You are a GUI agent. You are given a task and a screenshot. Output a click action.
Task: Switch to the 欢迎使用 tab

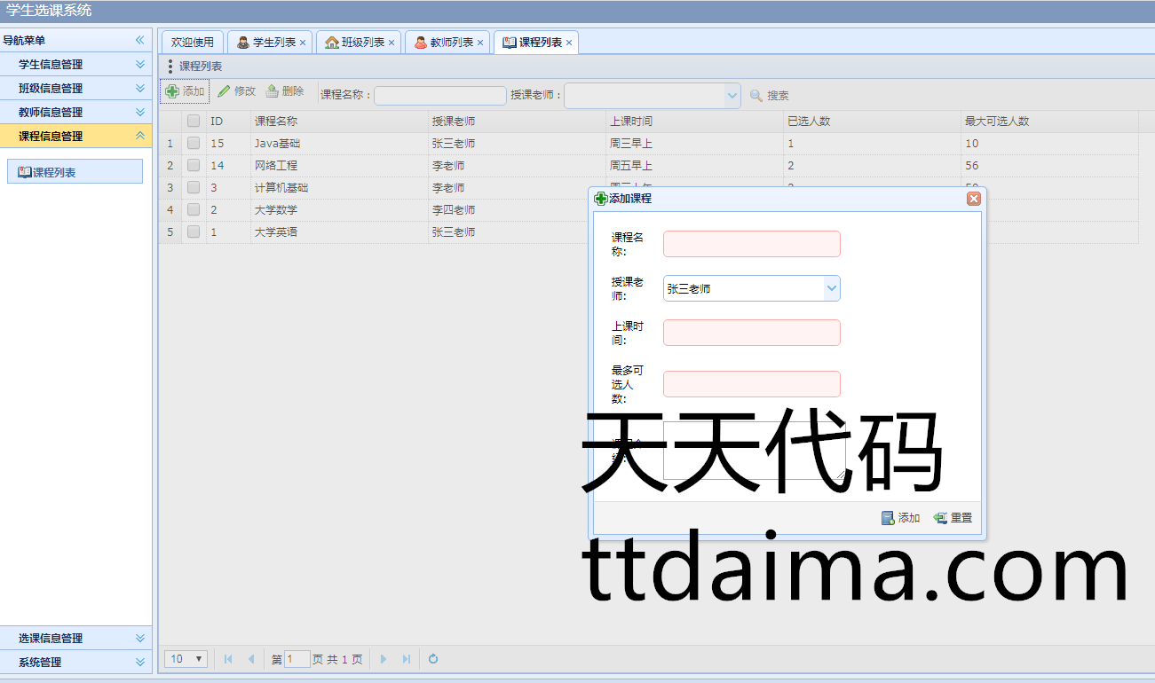coord(193,43)
